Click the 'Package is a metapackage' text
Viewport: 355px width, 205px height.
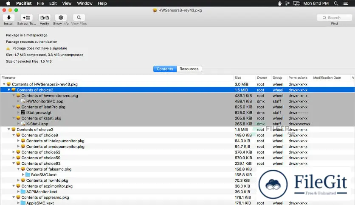click(27, 35)
